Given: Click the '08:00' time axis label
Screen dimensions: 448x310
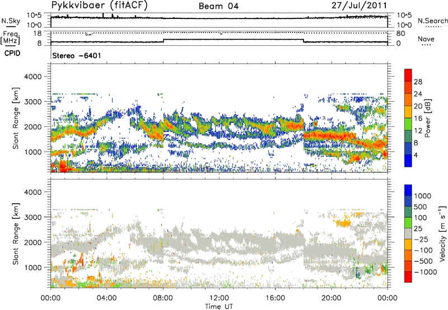Looking at the screenshot, I should [x=163, y=298].
